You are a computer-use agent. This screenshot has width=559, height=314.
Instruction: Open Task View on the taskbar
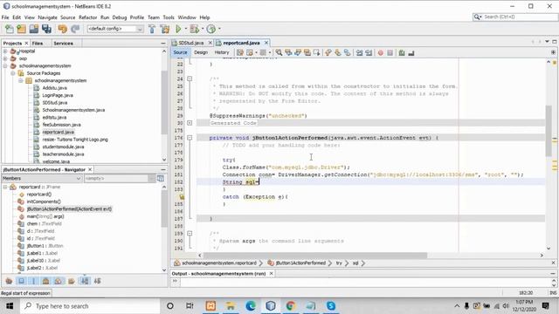[x=190, y=306]
